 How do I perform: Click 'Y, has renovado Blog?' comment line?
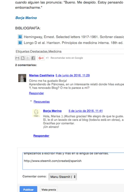tap(59, 88)
